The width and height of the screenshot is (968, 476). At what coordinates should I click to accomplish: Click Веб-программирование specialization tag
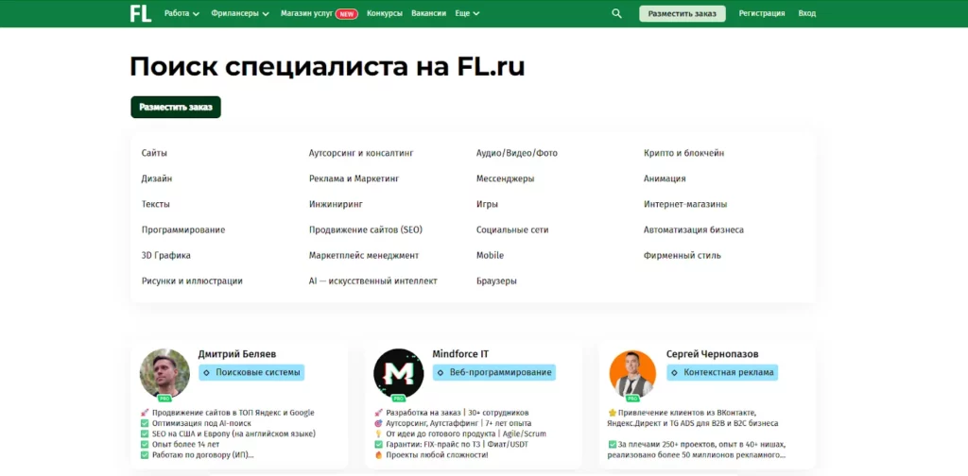(493, 372)
